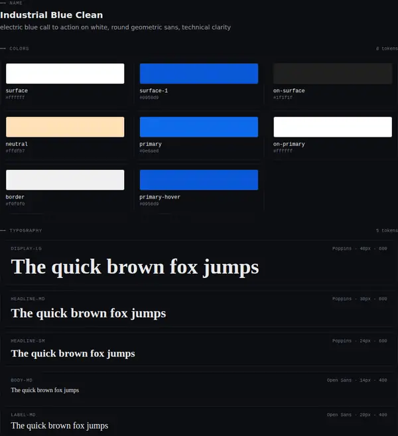Click the hex code under primary-hover

pyautogui.click(x=149, y=204)
